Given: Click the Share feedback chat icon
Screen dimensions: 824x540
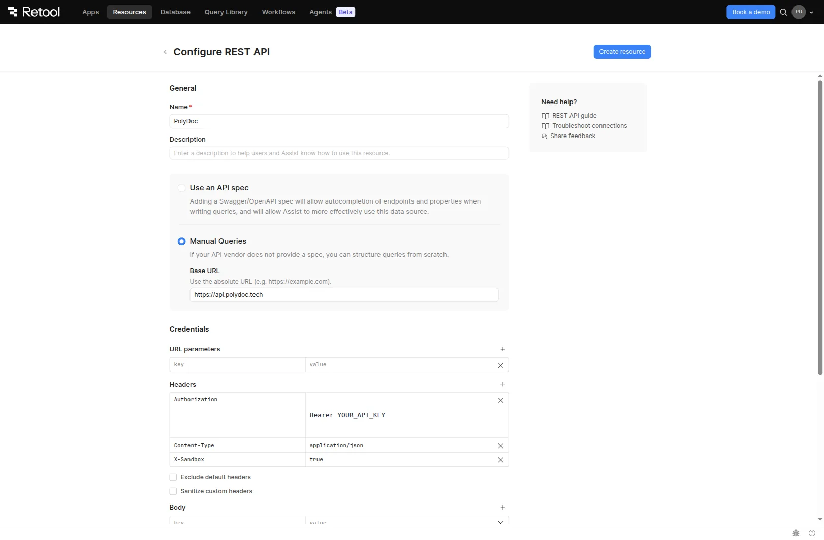Looking at the screenshot, I should coord(545,136).
